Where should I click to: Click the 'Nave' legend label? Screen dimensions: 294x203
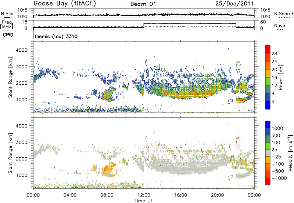click(280, 26)
